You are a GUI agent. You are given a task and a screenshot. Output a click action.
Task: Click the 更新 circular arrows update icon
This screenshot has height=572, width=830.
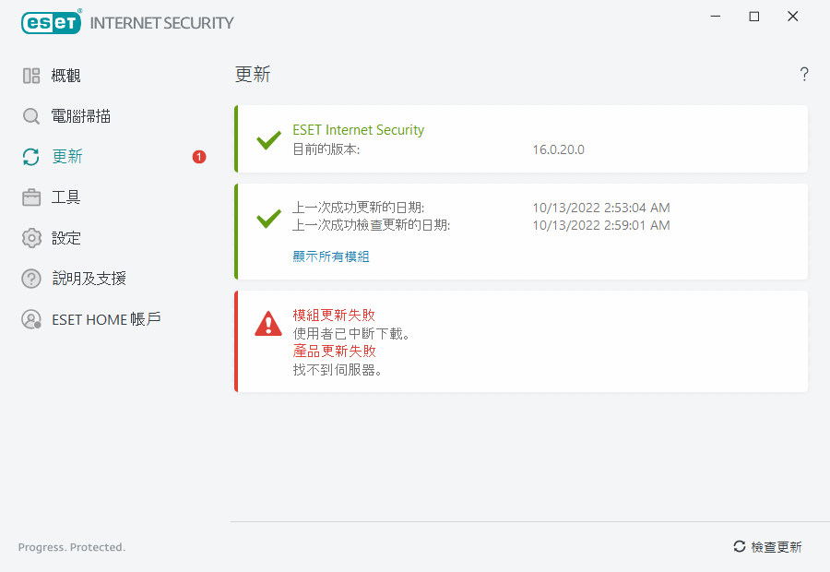[x=30, y=157]
